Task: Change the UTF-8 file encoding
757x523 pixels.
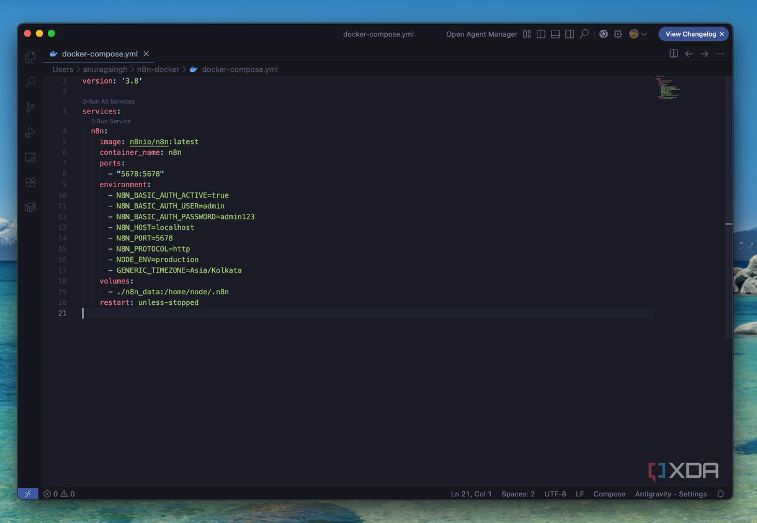Action: click(x=555, y=494)
